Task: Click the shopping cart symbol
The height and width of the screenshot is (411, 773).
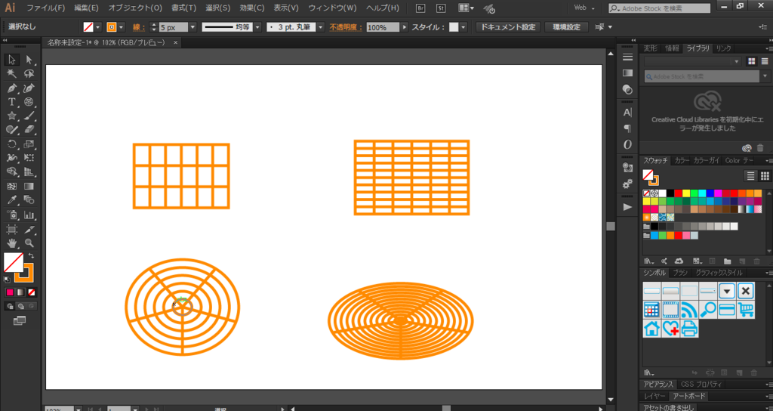Action: tap(745, 310)
